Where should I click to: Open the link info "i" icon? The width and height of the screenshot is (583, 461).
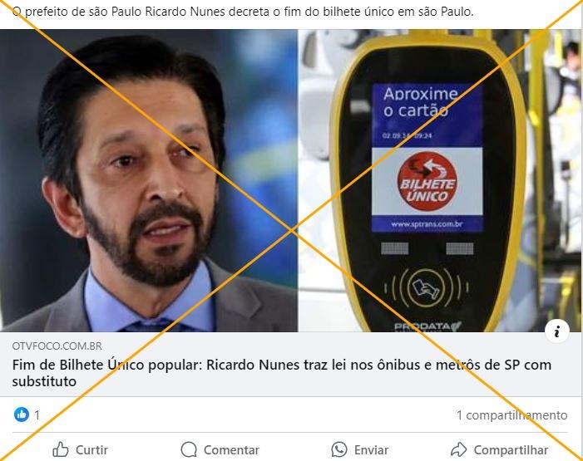coord(556,331)
